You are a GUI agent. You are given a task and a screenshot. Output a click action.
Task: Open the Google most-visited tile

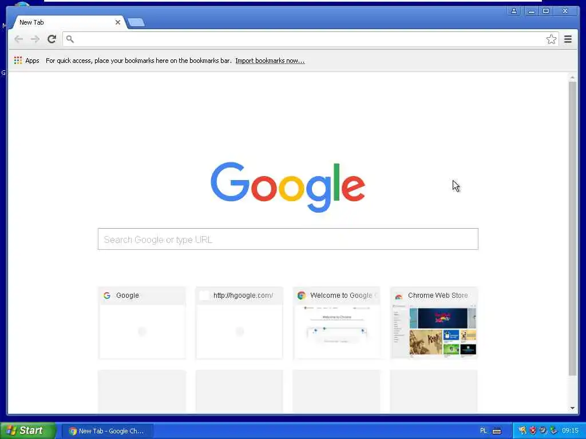tap(142, 323)
